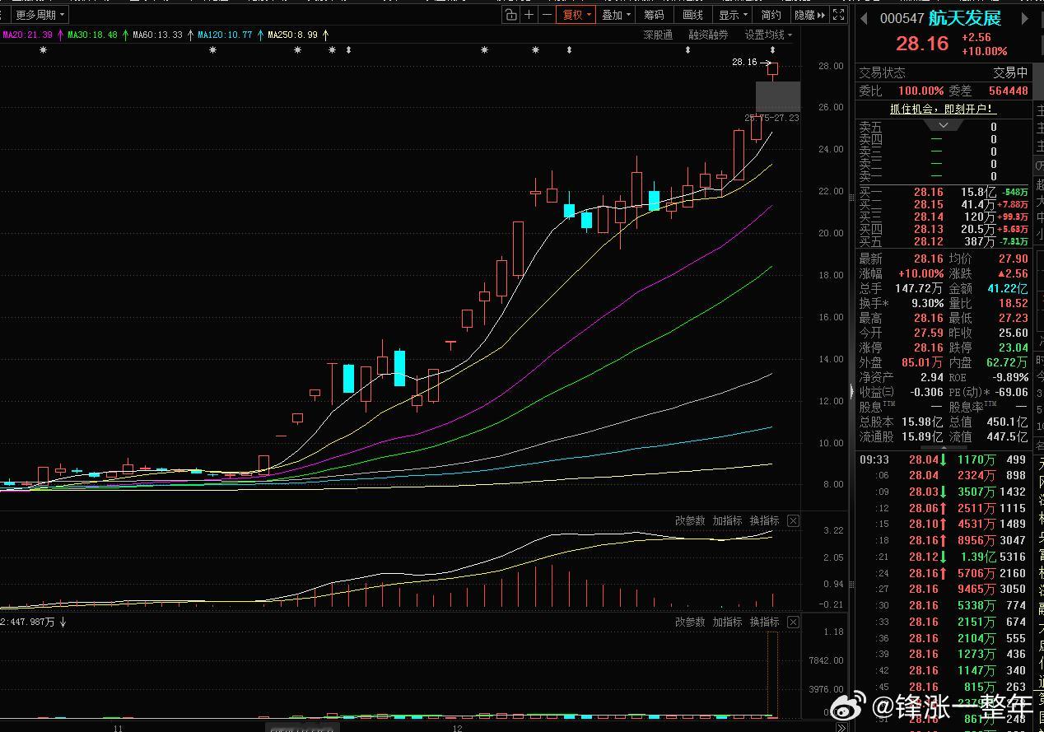Click 改参数 in the volume indicator panel
Screen dimensions: 1044x732
[690, 622]
